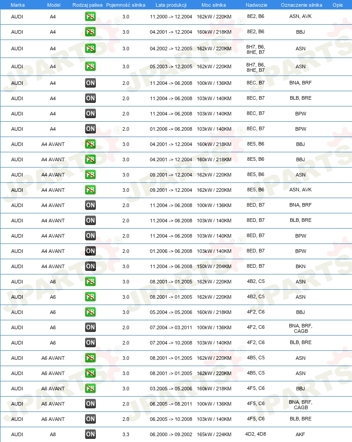Select 4F2, C6 in the A6 BBJ row

(x=256, y=312)
